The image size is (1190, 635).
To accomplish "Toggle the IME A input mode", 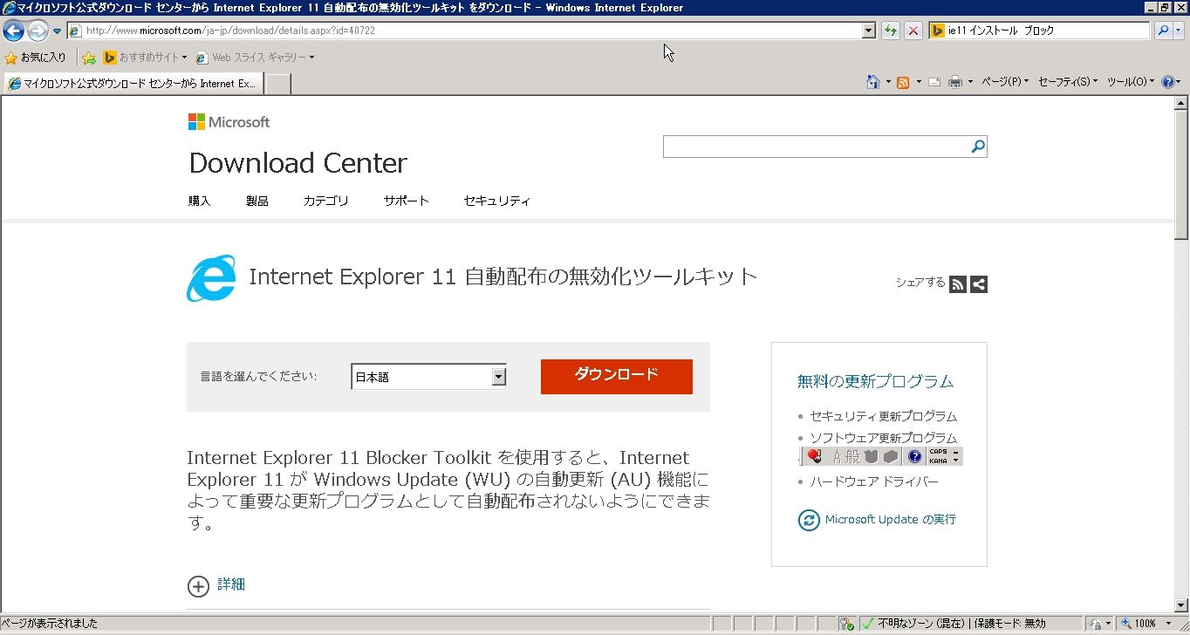I will 836,456.
